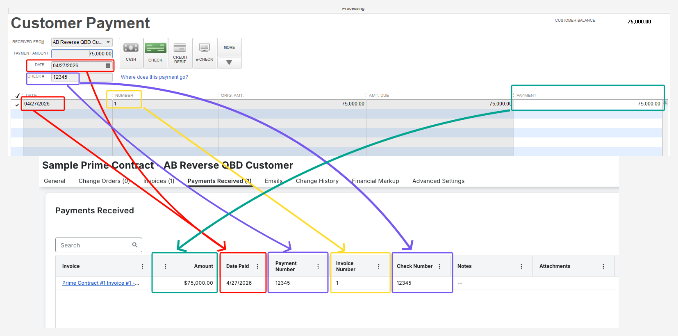This screenshot has width=678, height=336.
Task: Click the $75,000.00 Amount cell
Action: 184,283
